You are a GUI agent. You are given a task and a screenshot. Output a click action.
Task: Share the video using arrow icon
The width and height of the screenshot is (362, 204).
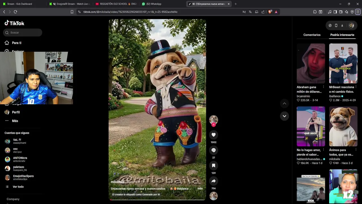pos(214,181)
